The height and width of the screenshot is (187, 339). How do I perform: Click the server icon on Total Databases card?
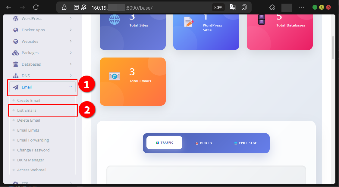pos(261,20)
